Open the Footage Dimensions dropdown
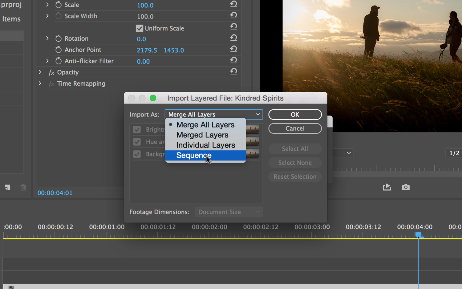The image size is (462, 289). click(229, 212)
